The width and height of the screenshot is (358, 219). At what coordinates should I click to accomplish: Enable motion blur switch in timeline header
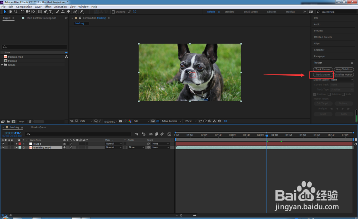[162, 134]
